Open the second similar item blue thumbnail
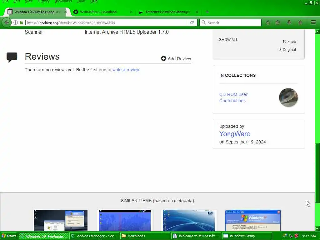The height and width of the screenshot is (240, 320). coord(125,220)
